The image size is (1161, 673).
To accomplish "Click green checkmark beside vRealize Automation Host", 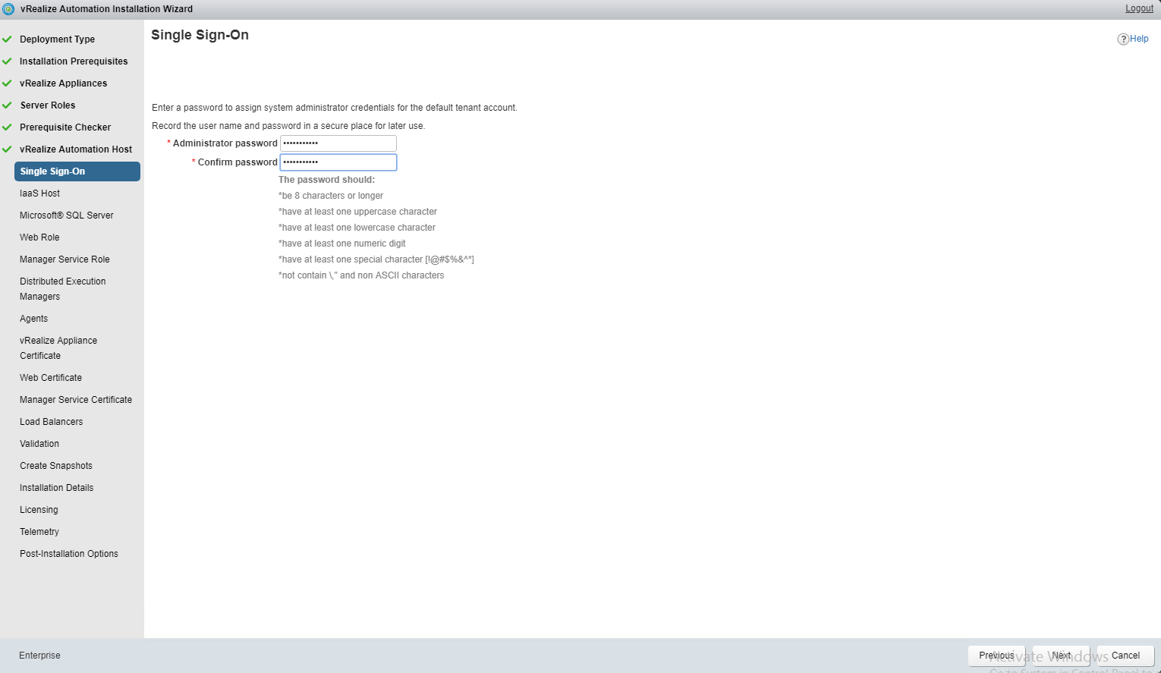I will (x=7, y=149).
